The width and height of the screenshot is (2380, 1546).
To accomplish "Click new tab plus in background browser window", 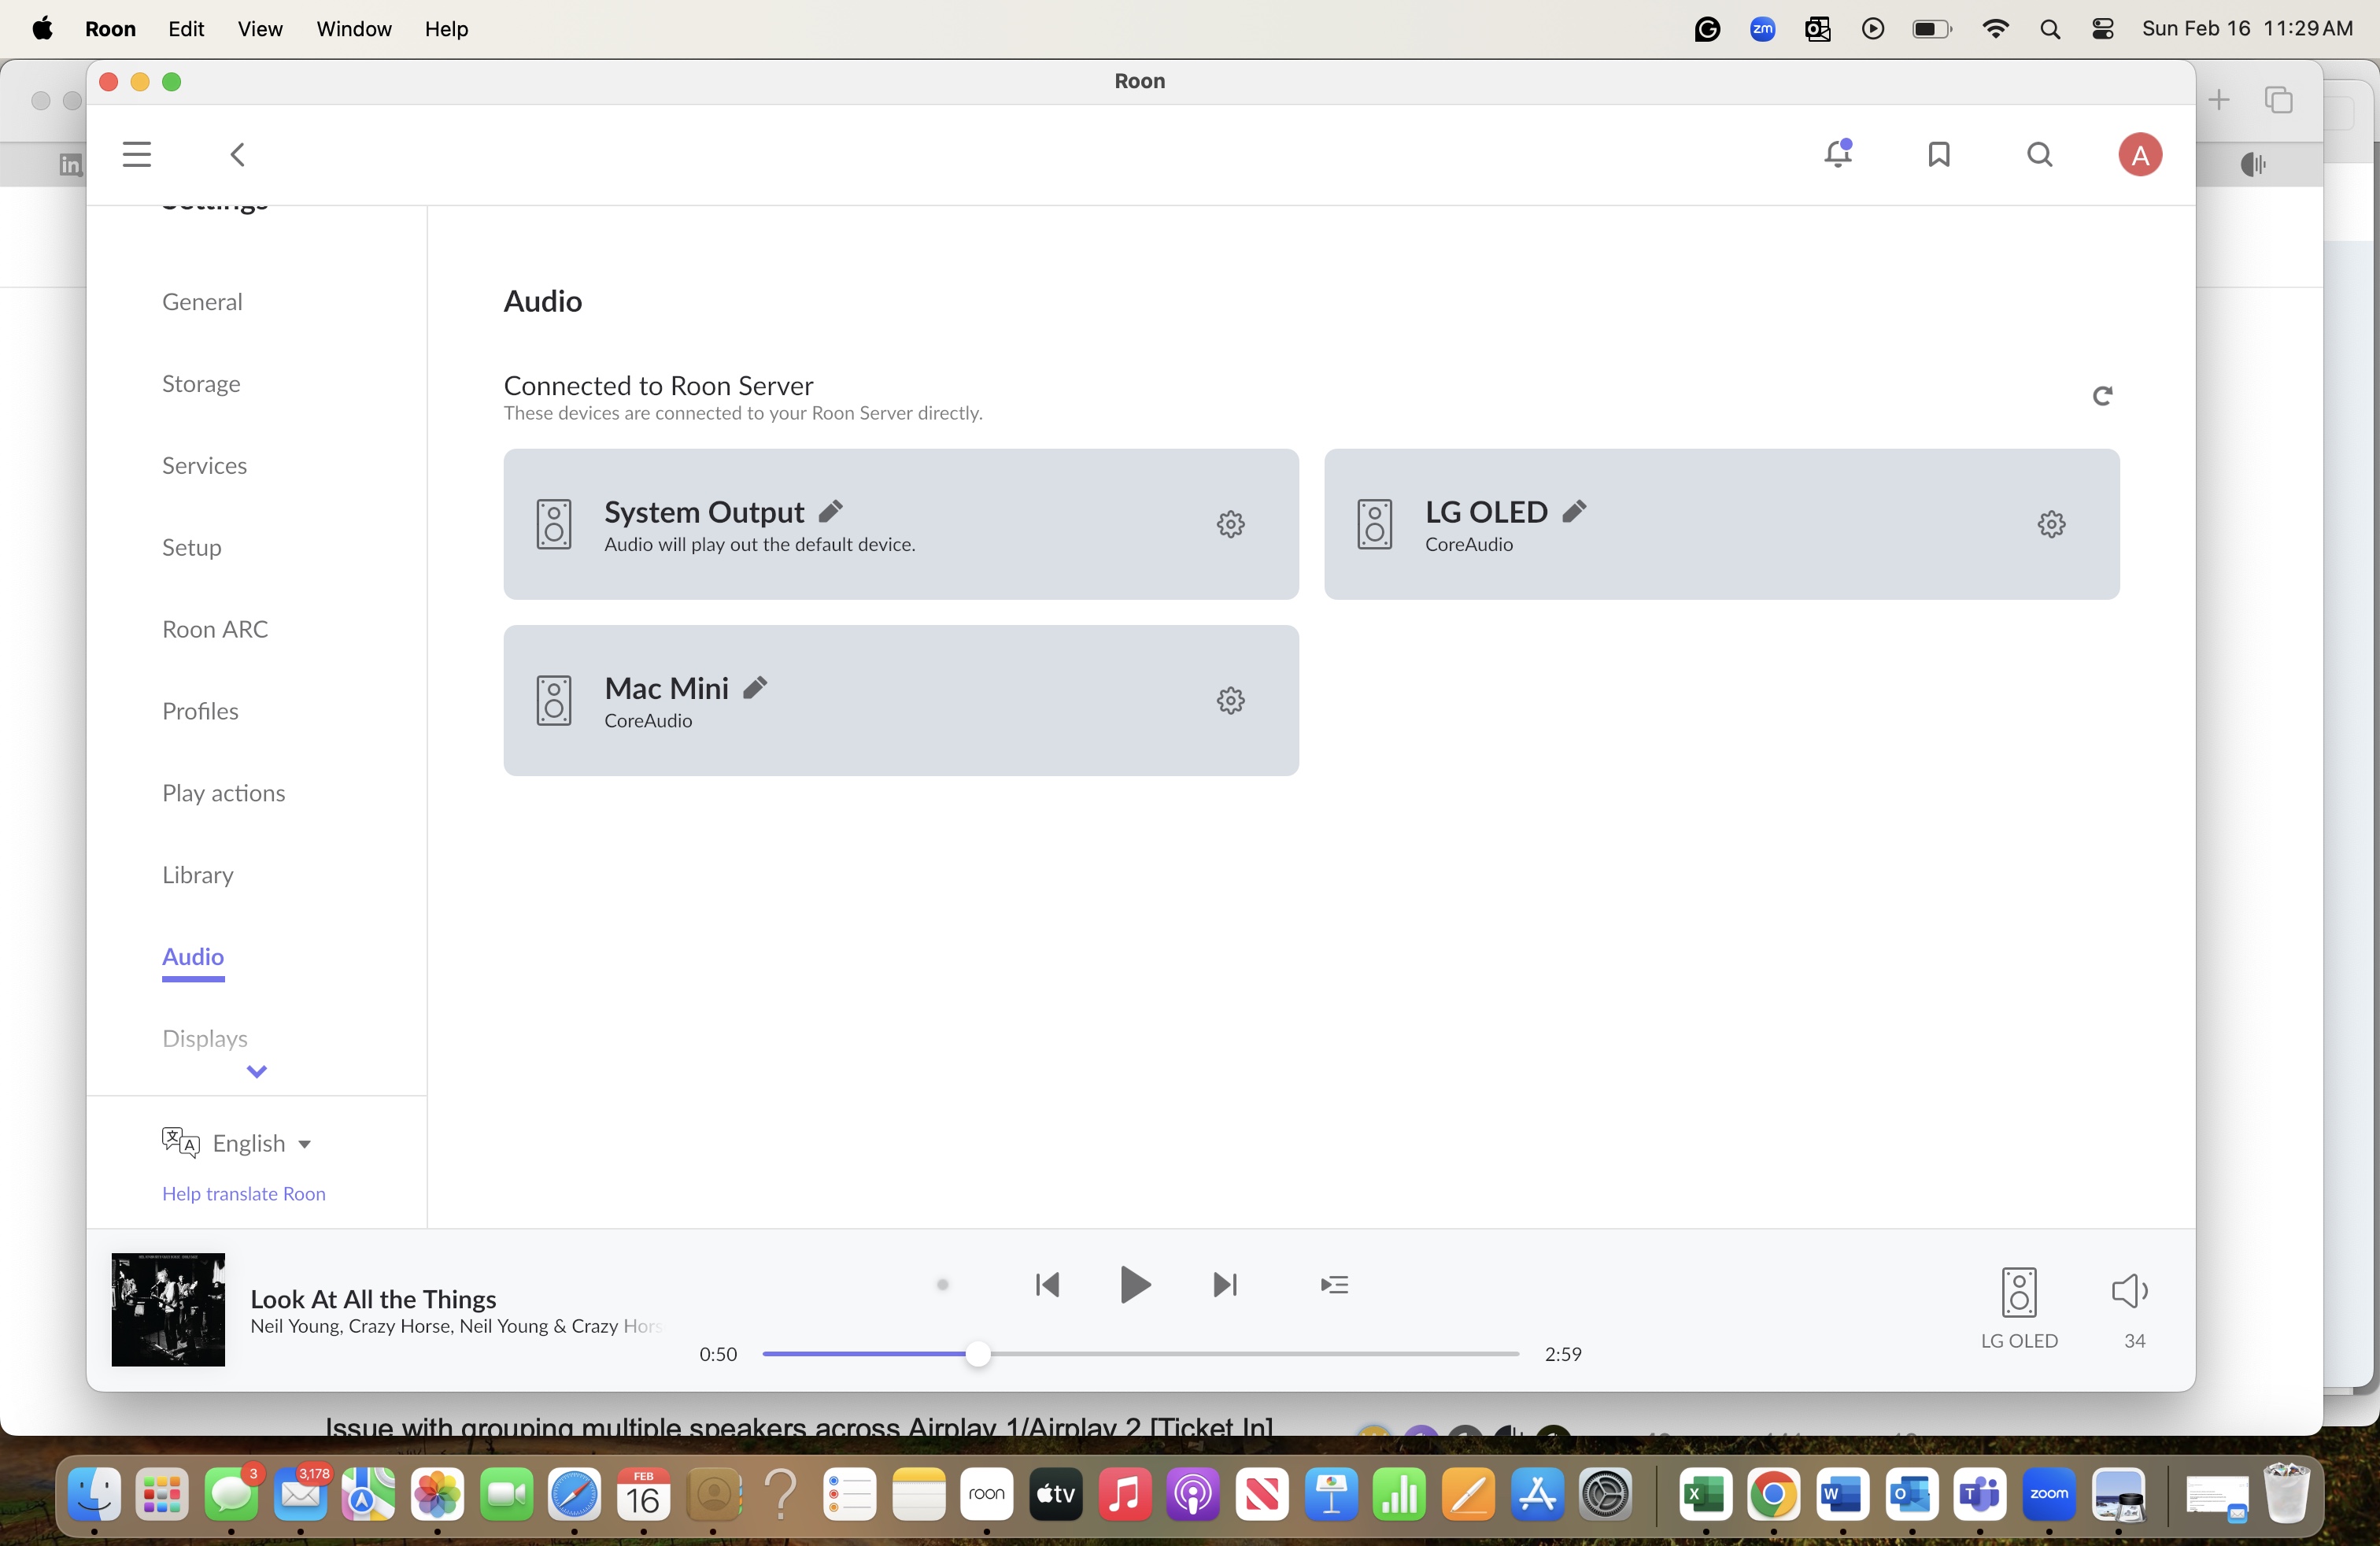I will 2219,100.
